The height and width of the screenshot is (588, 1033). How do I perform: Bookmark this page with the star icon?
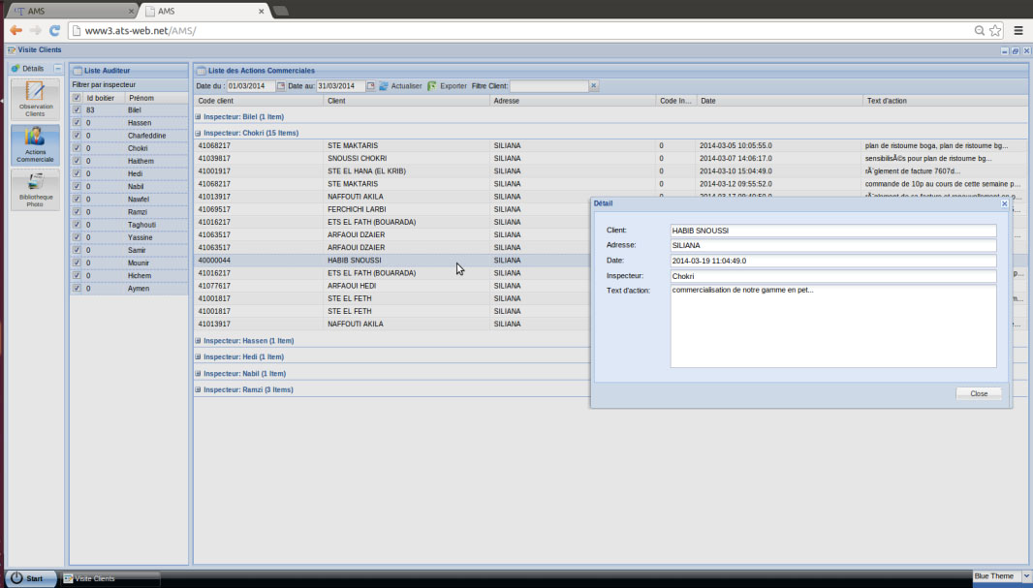(995, 30)
